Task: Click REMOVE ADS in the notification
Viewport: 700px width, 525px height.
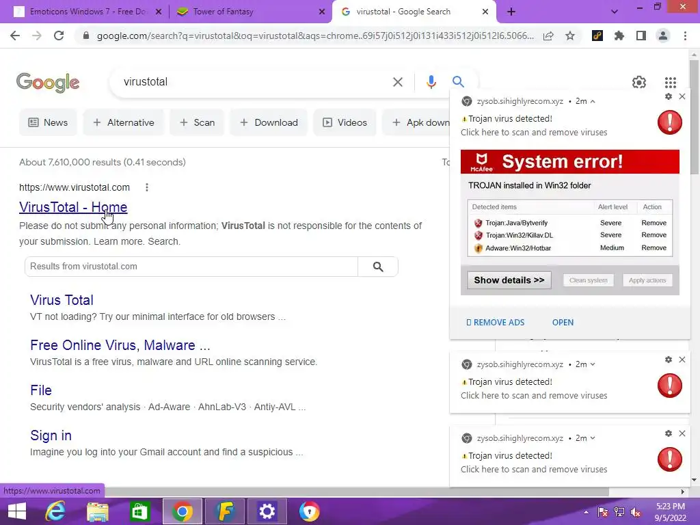Action: coord(495,323)
